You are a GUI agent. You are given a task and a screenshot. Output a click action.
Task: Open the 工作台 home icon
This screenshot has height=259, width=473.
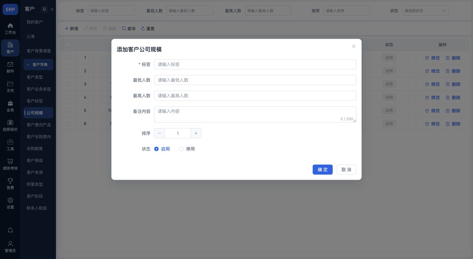tap(10, 28)
